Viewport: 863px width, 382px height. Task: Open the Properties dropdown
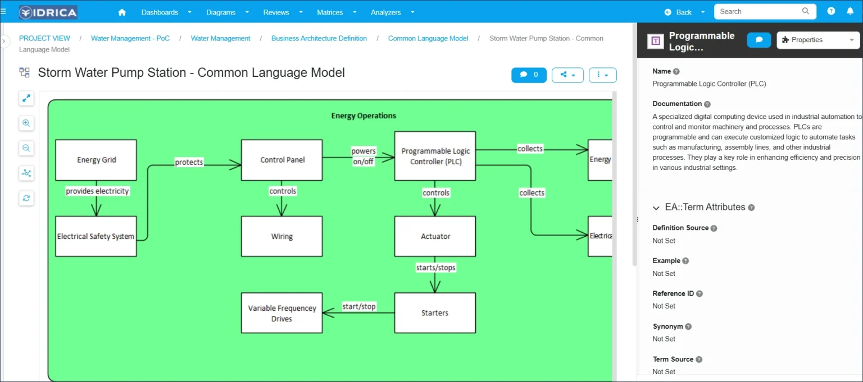pyautogui.click(x=818, y=40)
